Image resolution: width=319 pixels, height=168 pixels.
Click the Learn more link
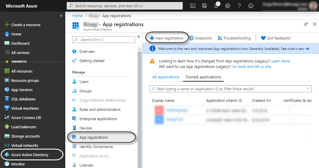coord(280,61)
